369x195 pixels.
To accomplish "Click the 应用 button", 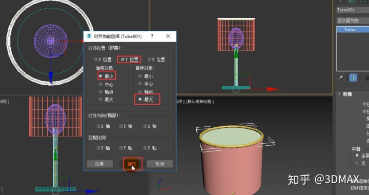I will tap(99, 164).
